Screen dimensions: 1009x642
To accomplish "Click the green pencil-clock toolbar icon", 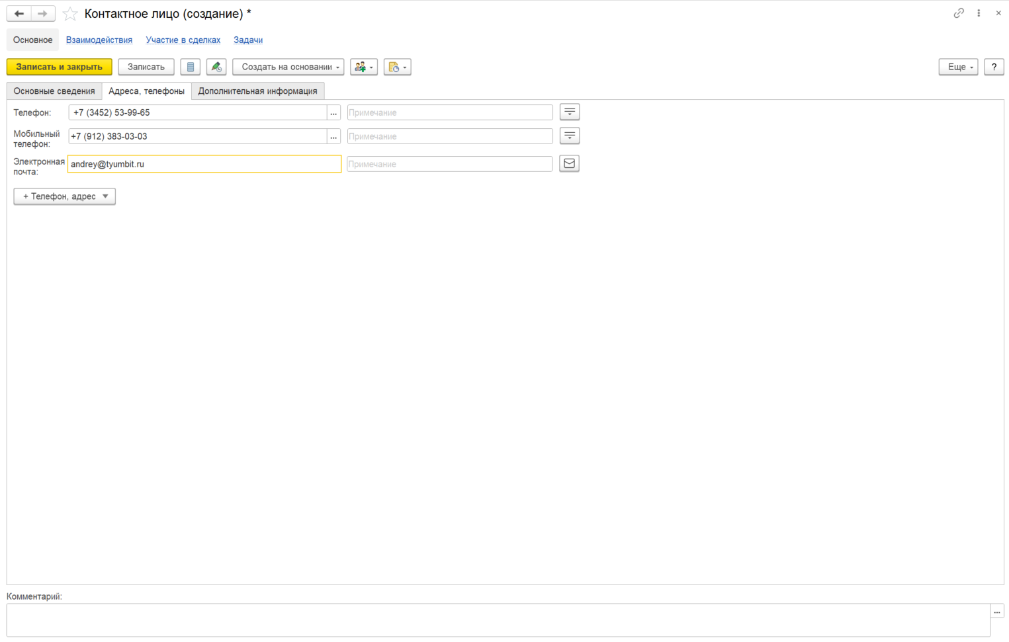I will [x=216, y=67].
